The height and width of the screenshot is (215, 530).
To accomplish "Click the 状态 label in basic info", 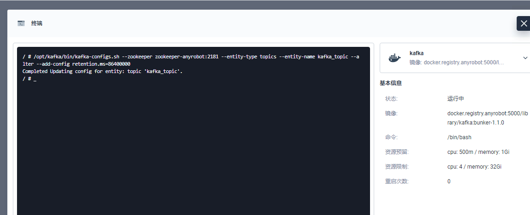I will (x=392, y=99).
